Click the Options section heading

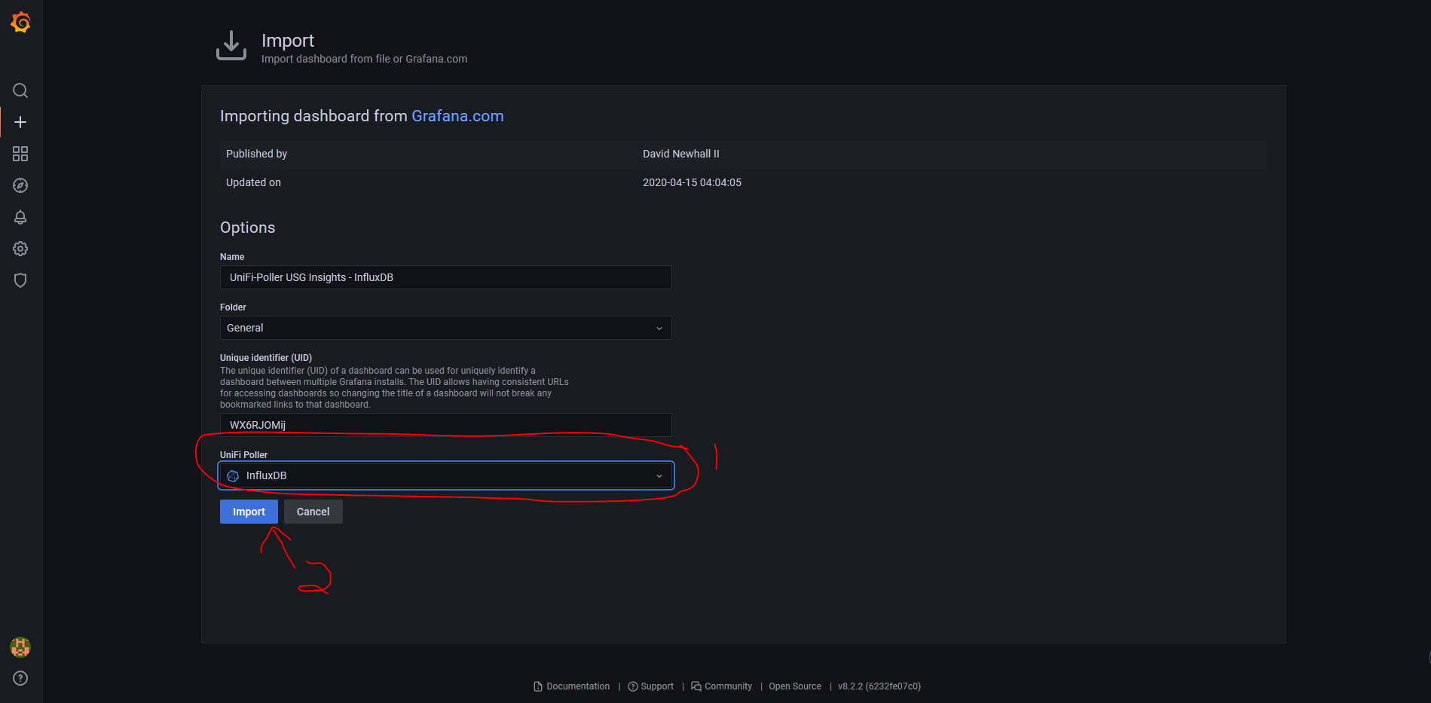(x=247, y=228)
